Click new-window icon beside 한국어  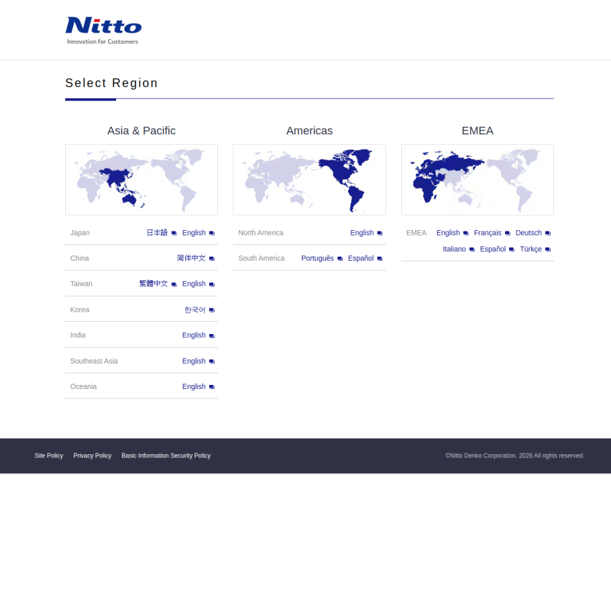212,310
